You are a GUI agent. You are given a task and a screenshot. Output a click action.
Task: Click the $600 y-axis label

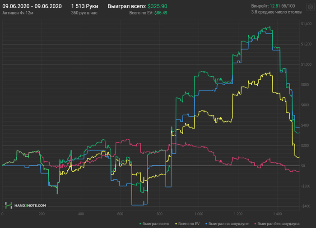(305, 105)
